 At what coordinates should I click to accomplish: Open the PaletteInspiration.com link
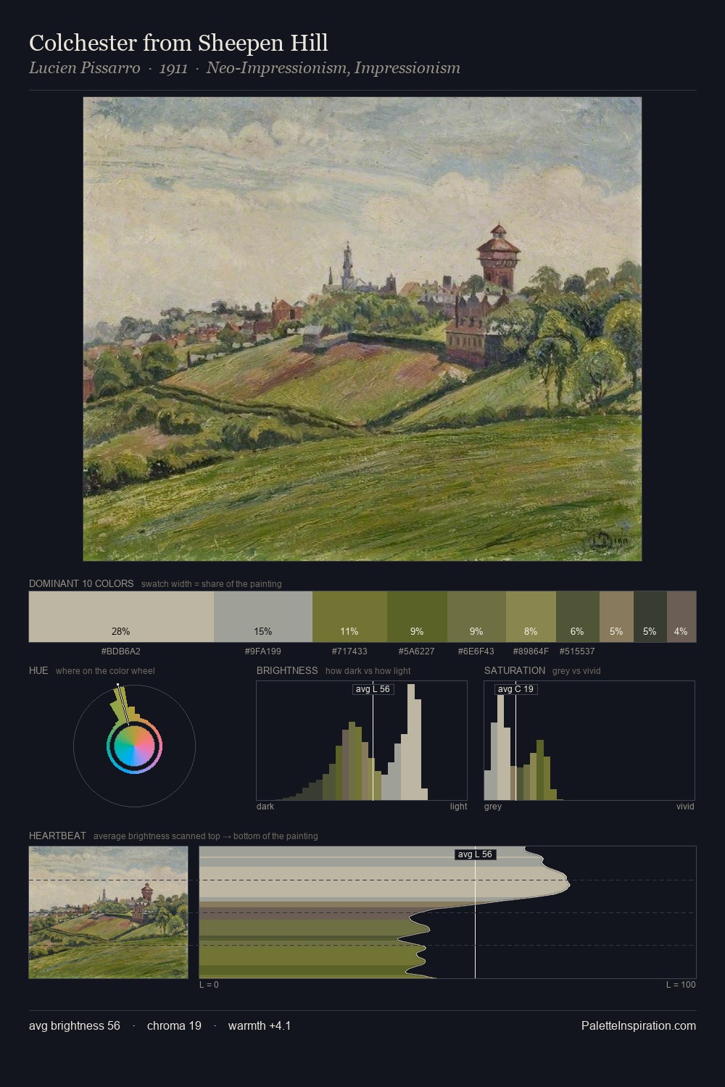click(x=639, y=1025)
